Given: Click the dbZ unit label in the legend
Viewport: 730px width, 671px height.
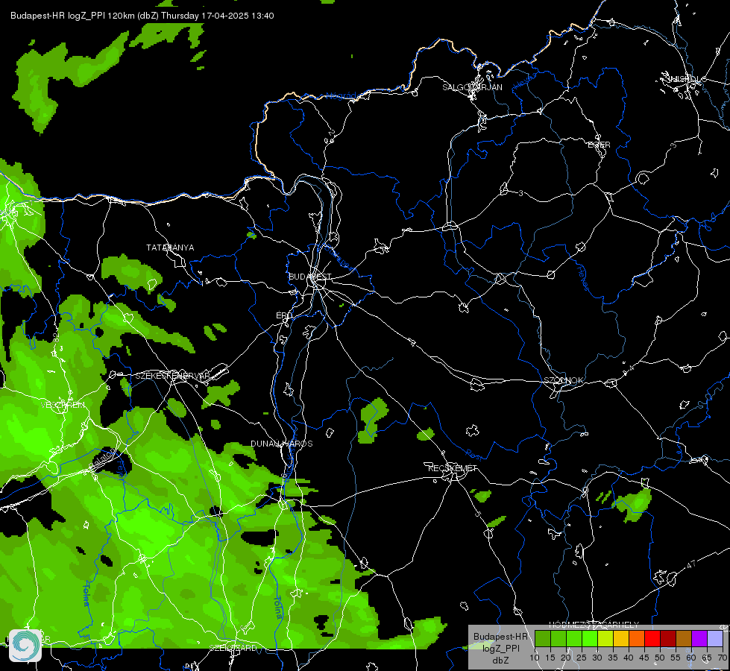Looking at the screenshot, I should (500, 661).
